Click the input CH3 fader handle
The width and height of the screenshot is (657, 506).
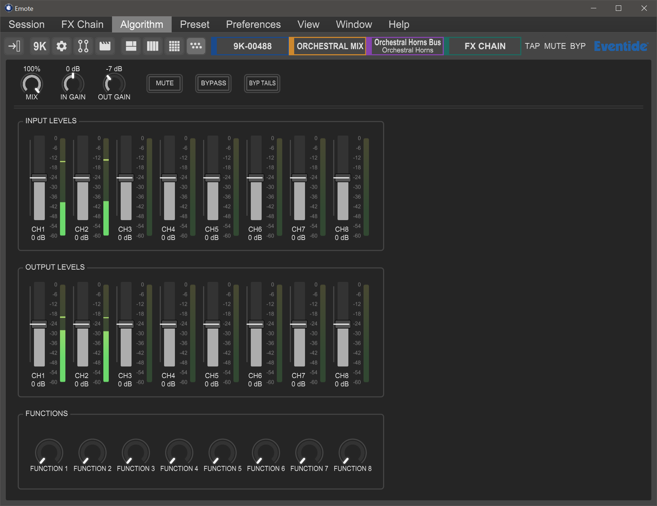coord(125,178)
